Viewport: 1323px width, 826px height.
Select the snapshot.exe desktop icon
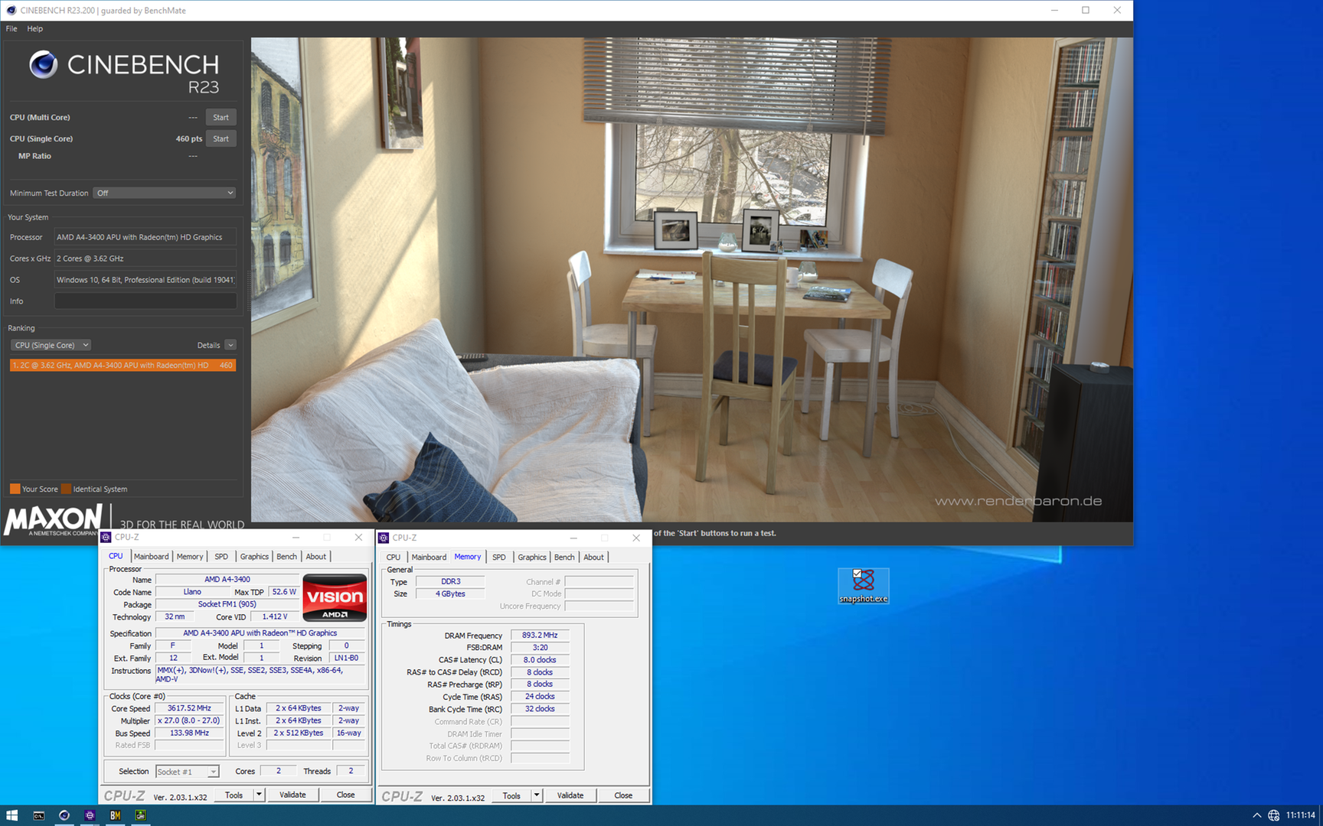(863, 586)
